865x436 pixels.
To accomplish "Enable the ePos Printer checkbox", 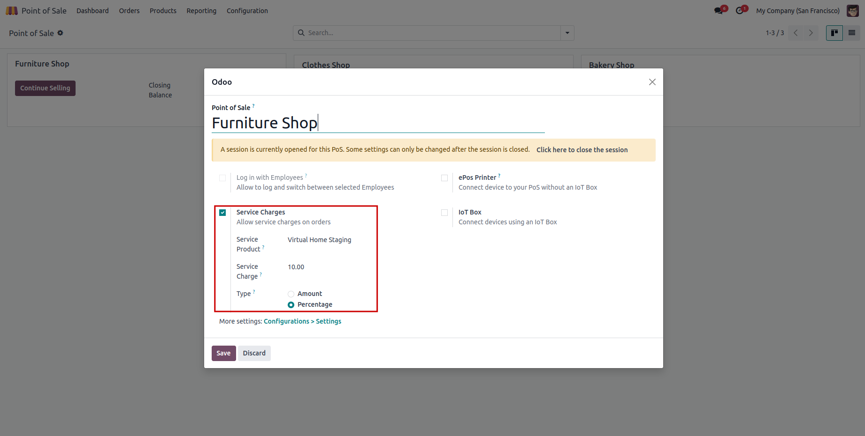I will pos(444,178).
